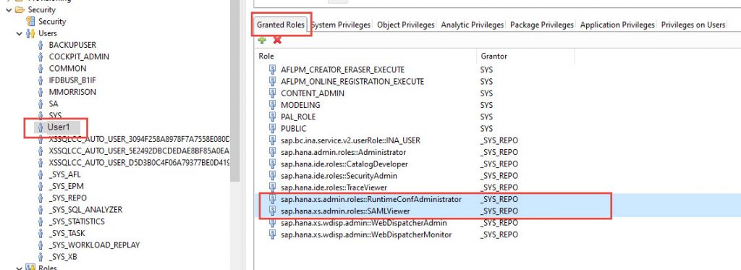Image resolution: width=741 pixels, height=270 pixels.
Task: Click the MMORRISON user icon
Action: [41, 92]
